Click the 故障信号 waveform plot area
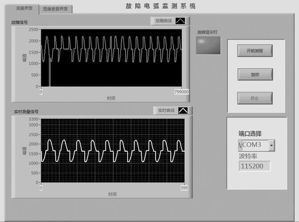The width and height of the screenshot is (299, 222). tap(111, 58)
